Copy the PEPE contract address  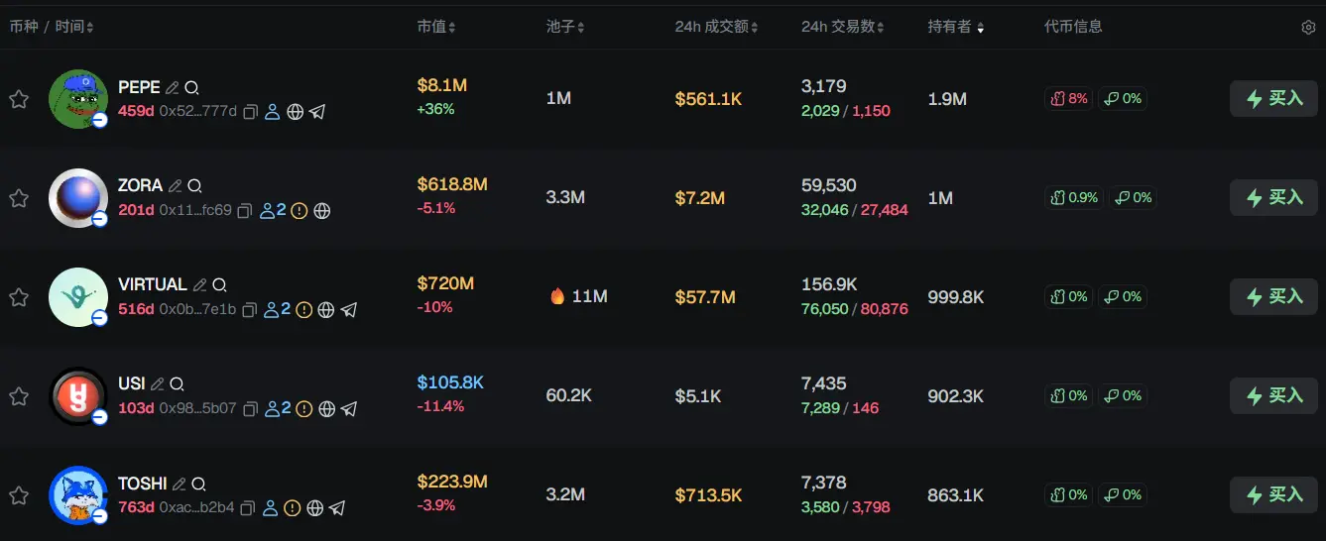pyautogui.click(x=251, y=112)
